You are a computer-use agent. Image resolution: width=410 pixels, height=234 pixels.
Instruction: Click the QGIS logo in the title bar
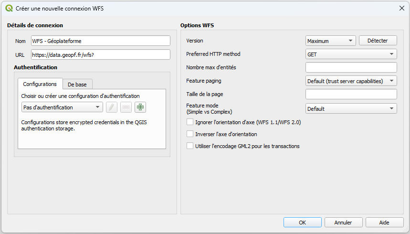point(9,8)
